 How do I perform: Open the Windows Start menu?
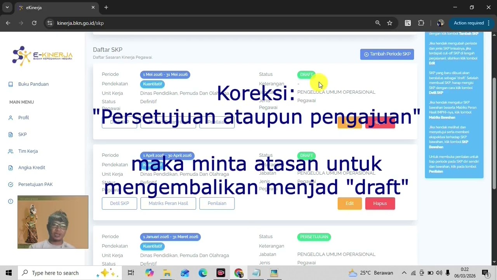[x=9, y=273]
